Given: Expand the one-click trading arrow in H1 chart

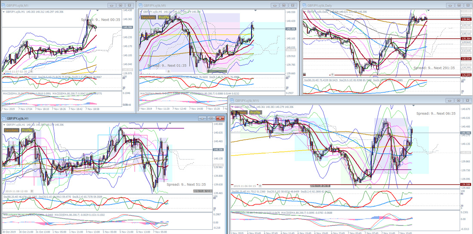Looking at the screenshot, I should [4, 125].
